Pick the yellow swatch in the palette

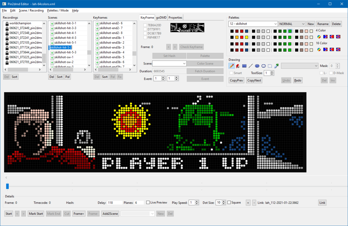tap(247, 37)
